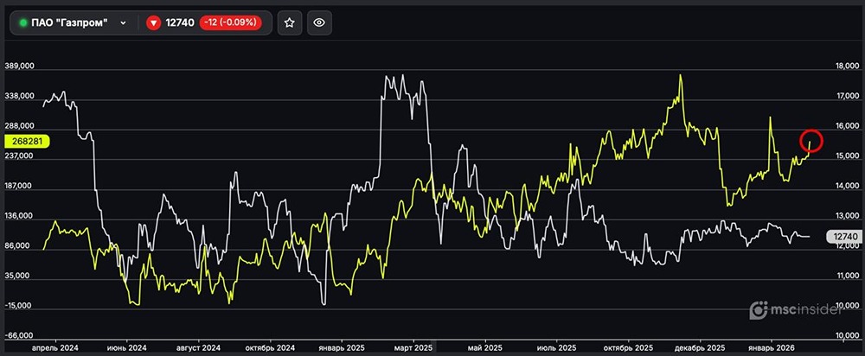Image resolution: width=865 pixels, height=356 pixels.
Task: Select the 12740 label on the right axis
Action: (845, 237)
